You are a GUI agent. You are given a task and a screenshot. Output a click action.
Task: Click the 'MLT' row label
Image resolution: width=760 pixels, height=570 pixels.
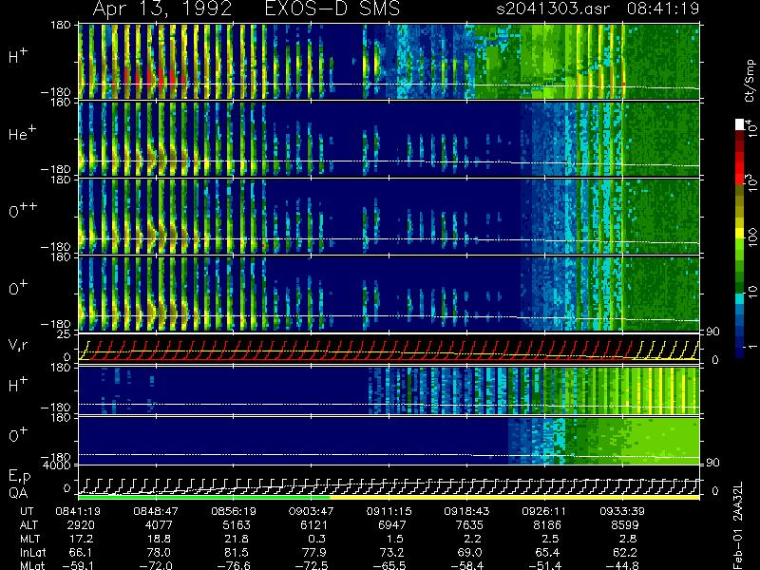point(29,539)
